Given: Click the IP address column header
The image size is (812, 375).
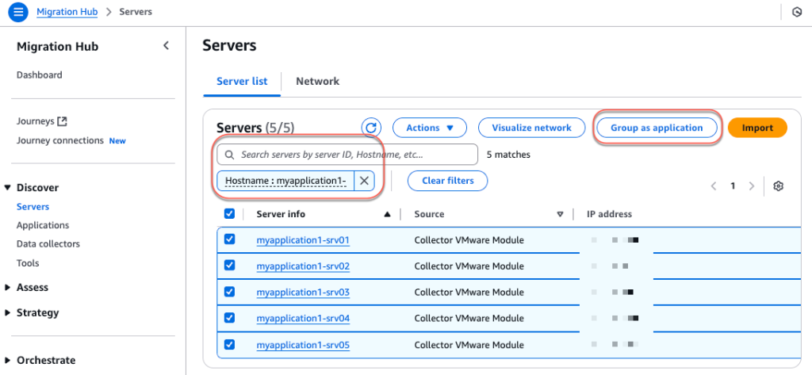Looking at the screenshot, I should pyautogui.click(x=609, y=214).
